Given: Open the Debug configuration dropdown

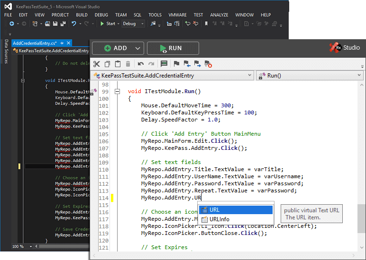Looking at the screenshot, I should point(133,24).
